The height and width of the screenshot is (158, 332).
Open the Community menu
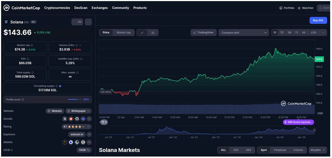click(x=121, y=8)
